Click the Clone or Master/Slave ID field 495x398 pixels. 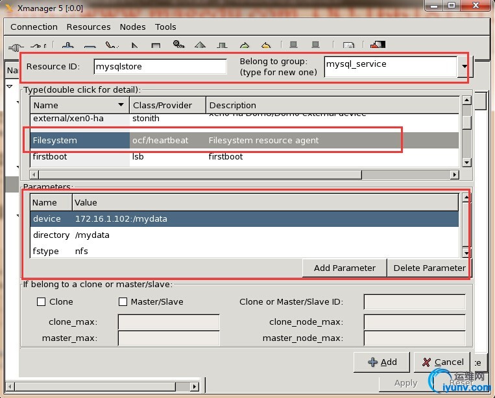[x=415, y=302]
